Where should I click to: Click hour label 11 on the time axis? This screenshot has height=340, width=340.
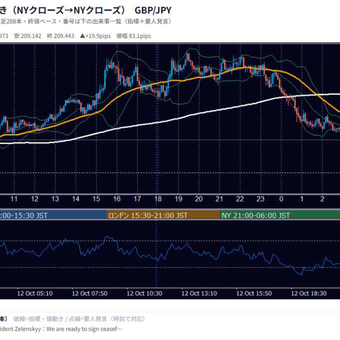tap(14, 199)
